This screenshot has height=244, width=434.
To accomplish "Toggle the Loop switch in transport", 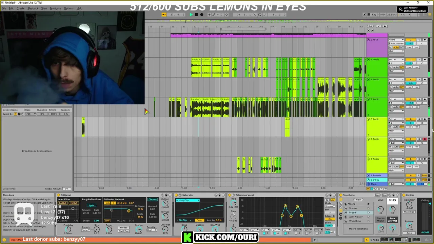I will (260, 15).
